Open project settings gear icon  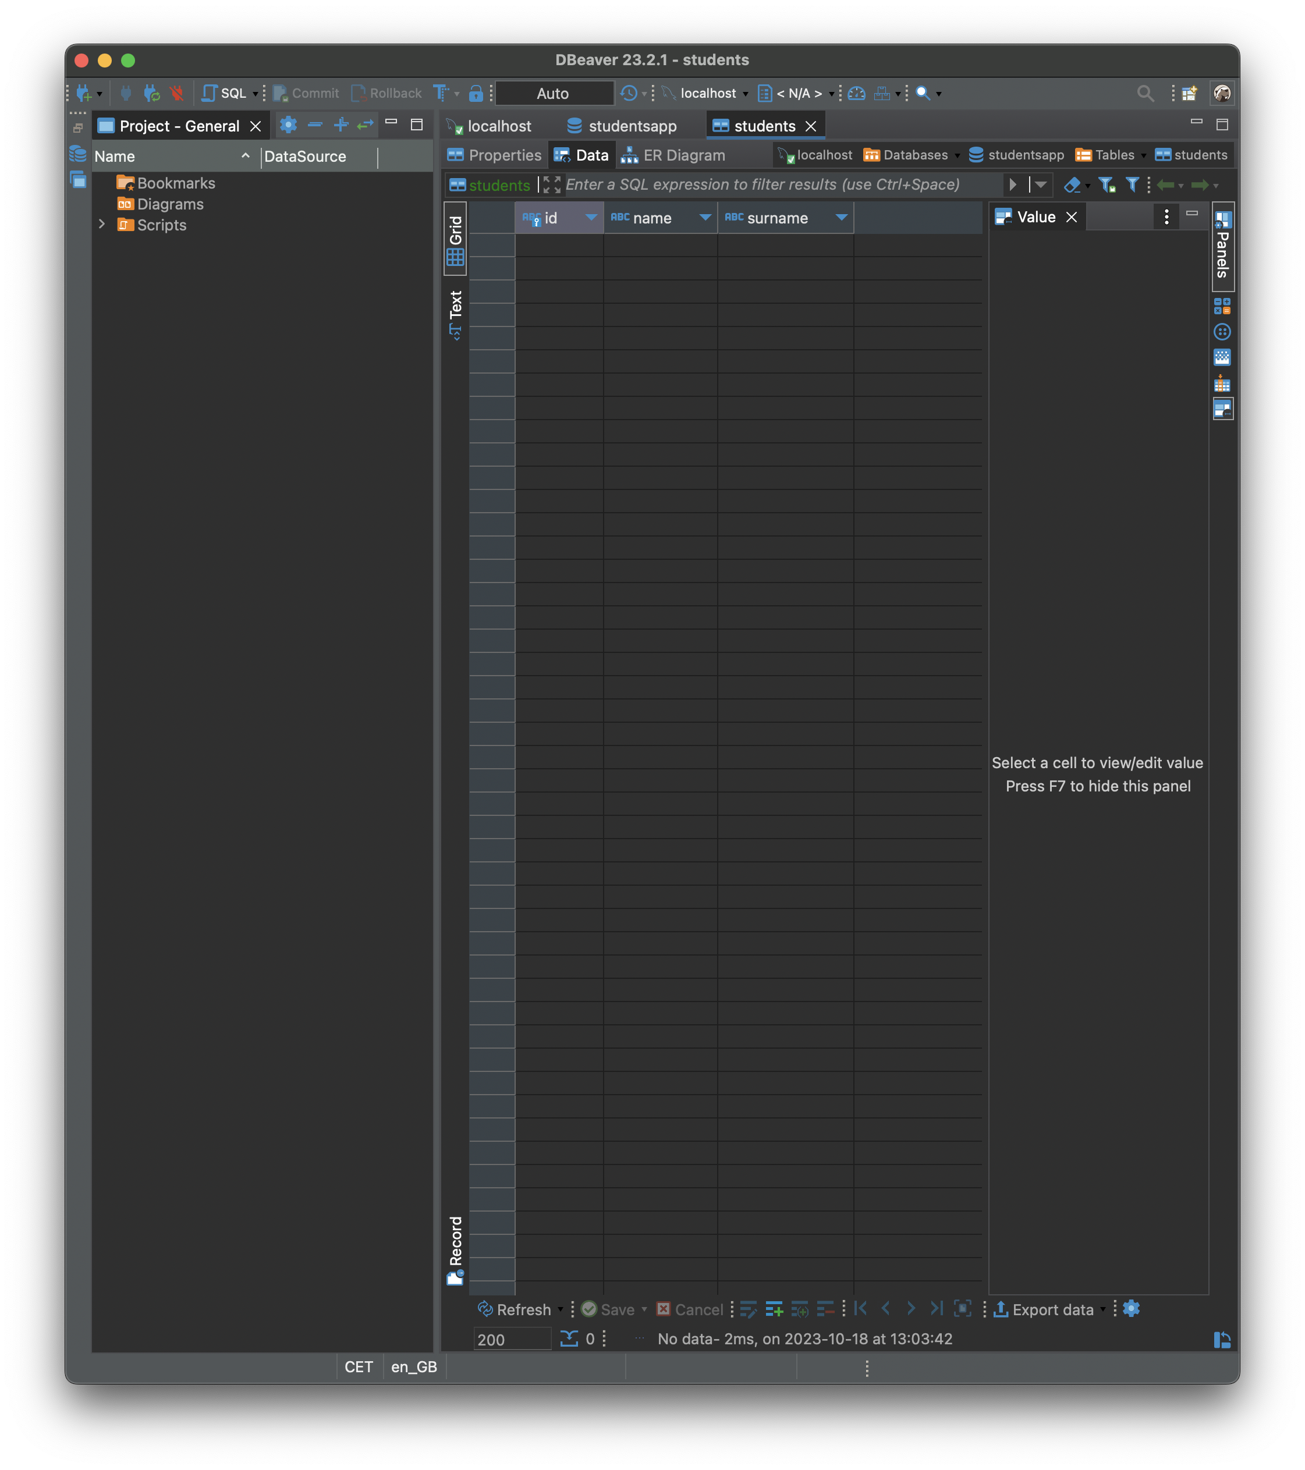click(289, 125)
